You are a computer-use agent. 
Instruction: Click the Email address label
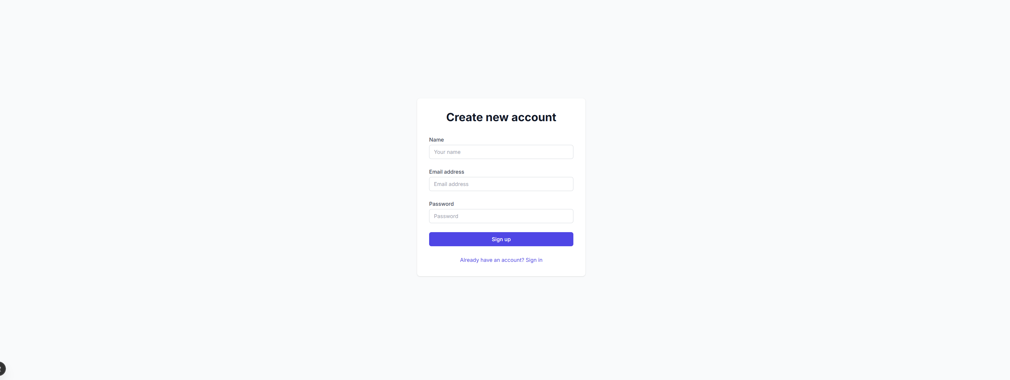pos(447,172)
